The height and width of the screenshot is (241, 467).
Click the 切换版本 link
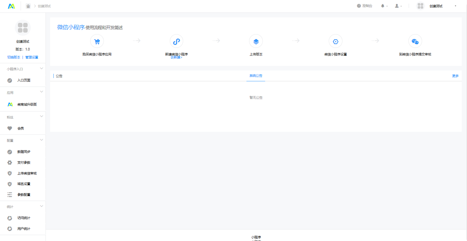(x=14, y=57)
